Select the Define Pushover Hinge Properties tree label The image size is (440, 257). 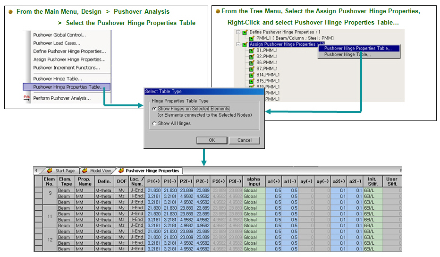[285, 32]
